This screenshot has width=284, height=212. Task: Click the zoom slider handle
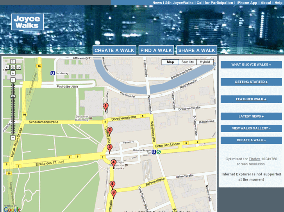coord(13,96)
